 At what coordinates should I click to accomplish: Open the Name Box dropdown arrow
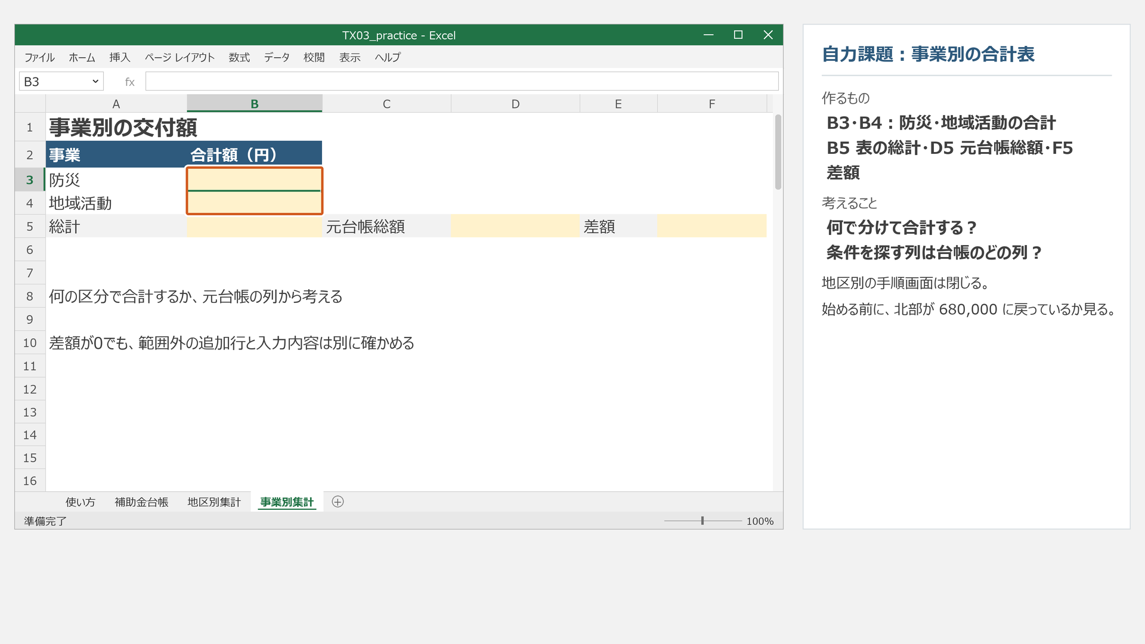point(95,82)
